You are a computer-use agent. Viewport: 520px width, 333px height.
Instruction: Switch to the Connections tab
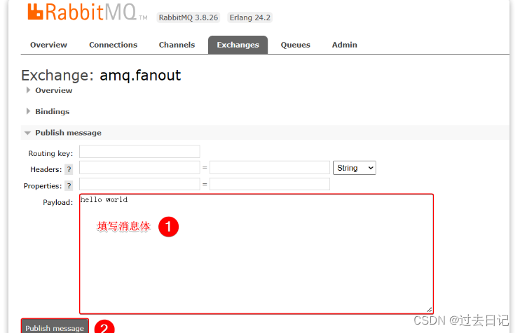coord(113,45)
